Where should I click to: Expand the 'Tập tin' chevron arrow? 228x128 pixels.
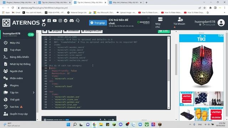(x=33, y=92)
